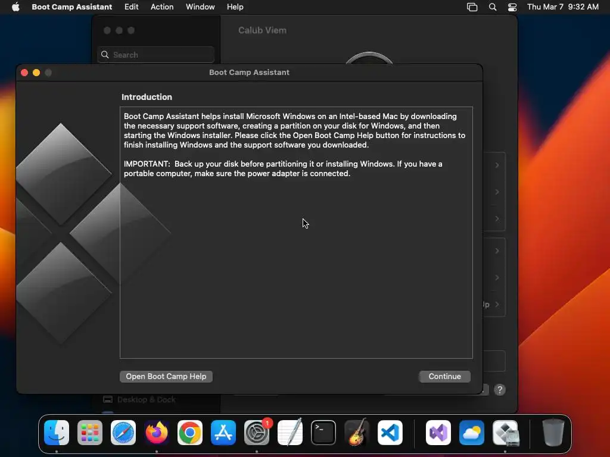610x457 pixels.
Task: Minimize the Boot Camp Assistant window
Action: [x=36, y=73]
